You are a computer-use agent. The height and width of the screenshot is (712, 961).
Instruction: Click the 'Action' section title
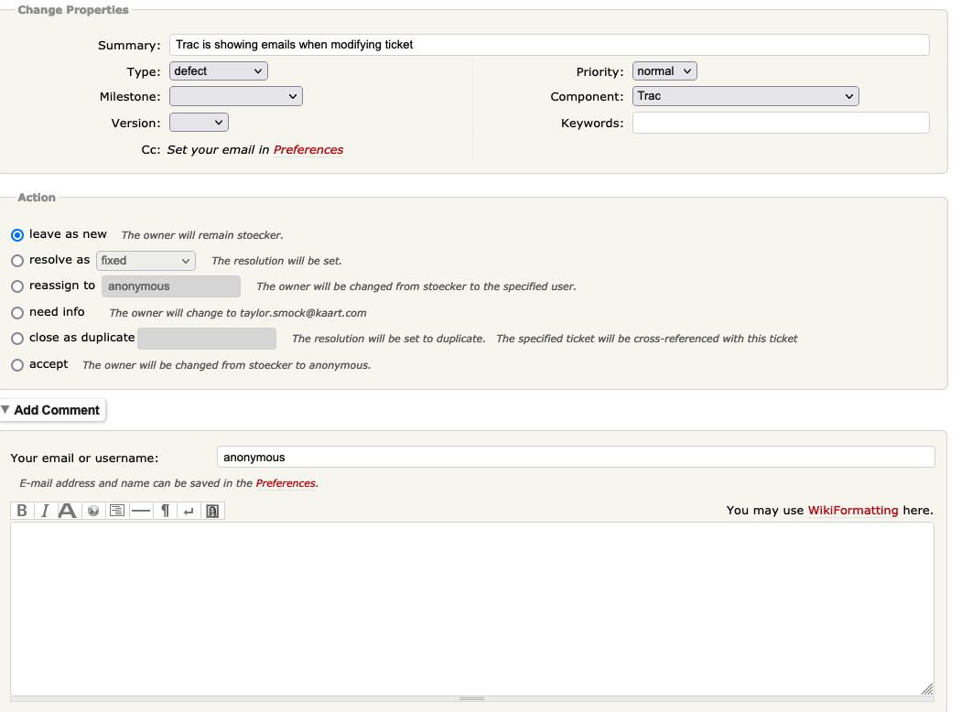(37, 198)
